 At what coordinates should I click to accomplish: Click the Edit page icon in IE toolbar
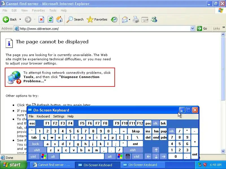pyautogui.click(x=145, y=19)
